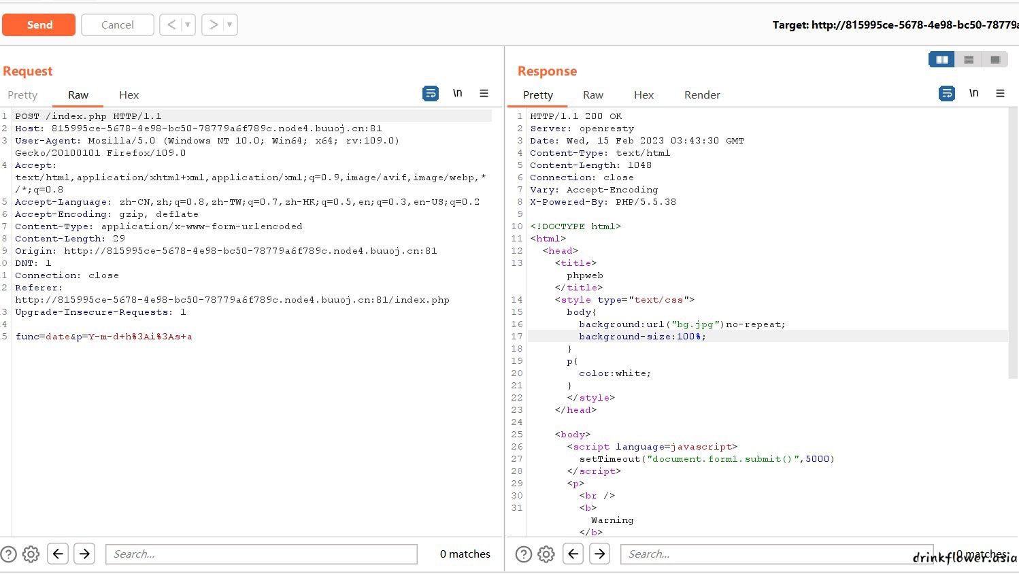This screenshot has width=1019, height=574.
Task: Click the 'Warning' text in Response body
Action: pyautogui.click(x=612, y=520)
